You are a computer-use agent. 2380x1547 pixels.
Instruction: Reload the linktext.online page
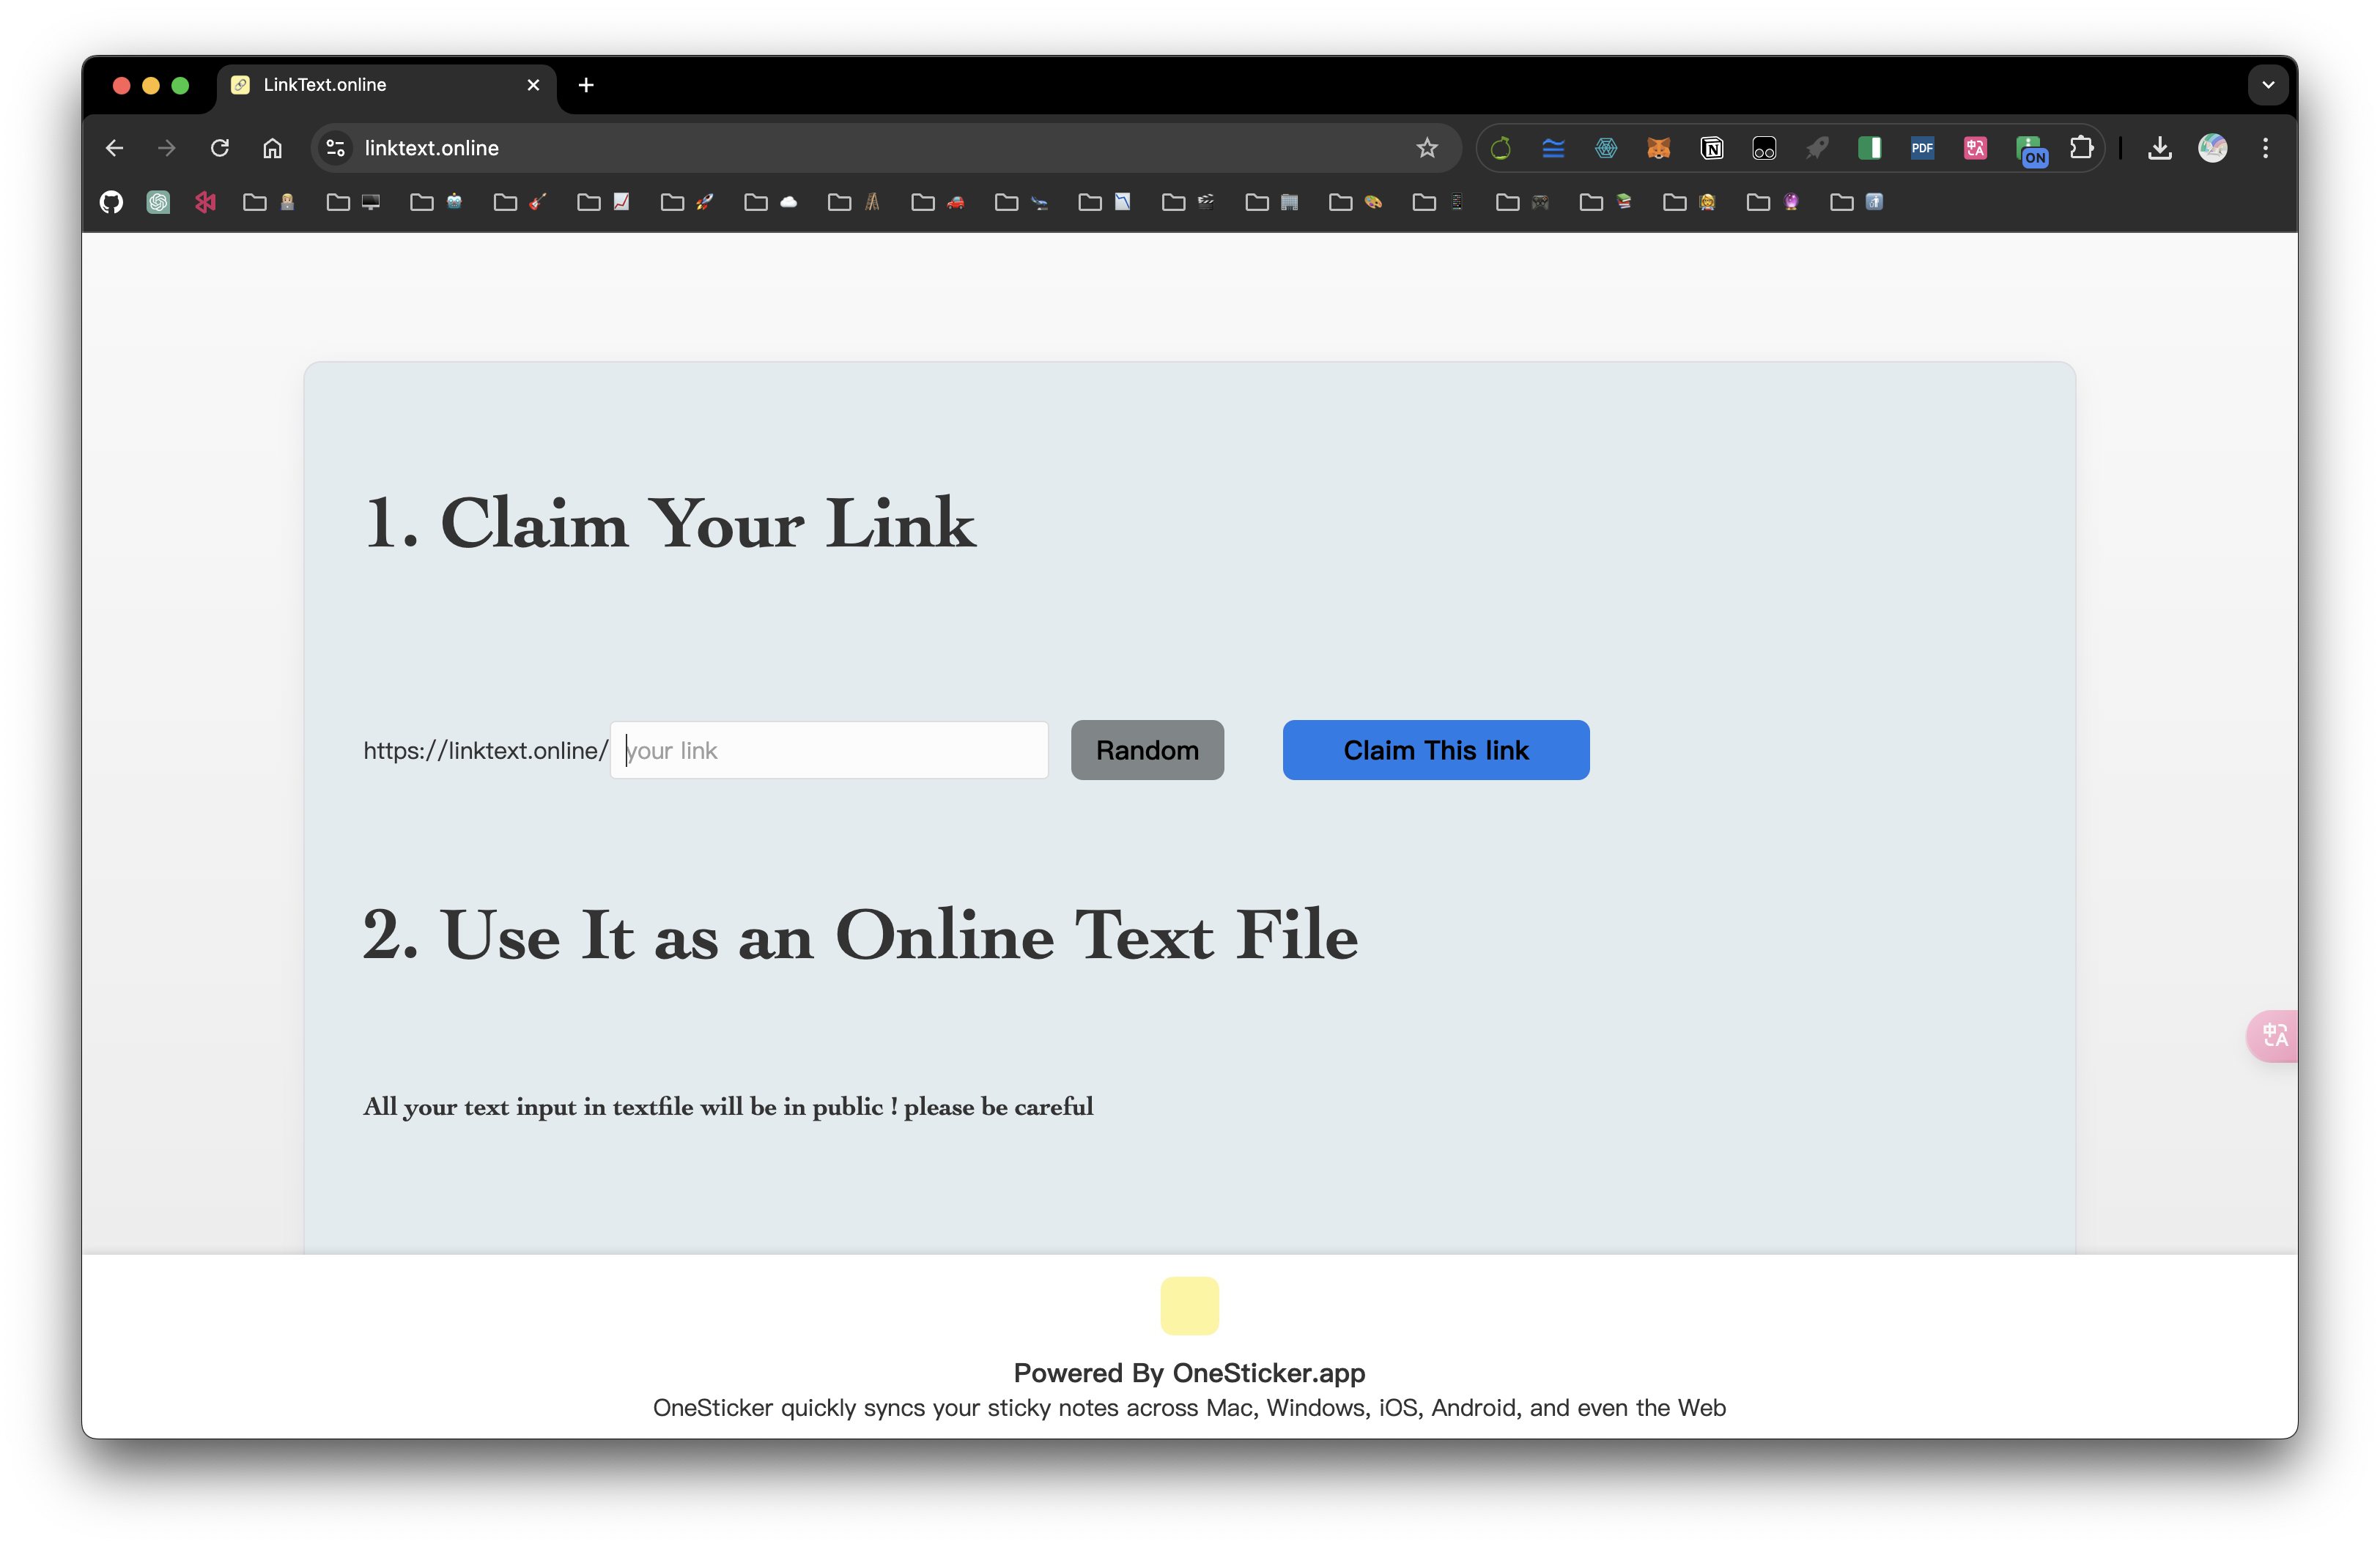pos(220,148)
